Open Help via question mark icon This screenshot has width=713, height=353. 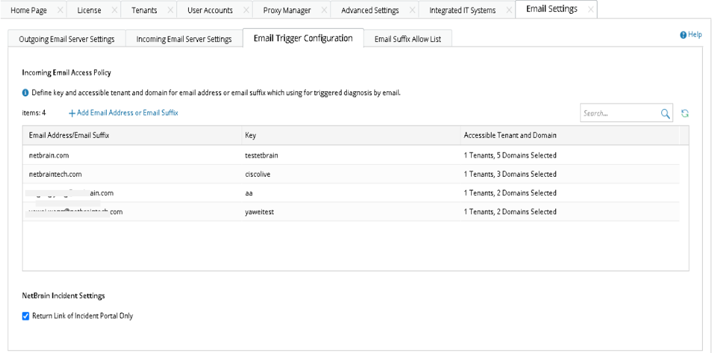coord(683,35)
